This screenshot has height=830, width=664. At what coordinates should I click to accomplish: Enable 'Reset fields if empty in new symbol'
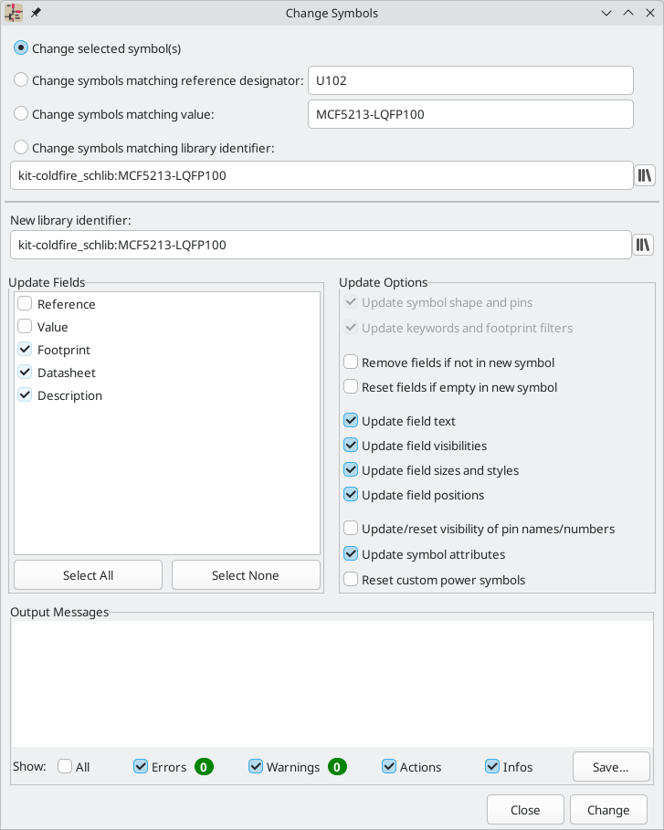coord(351,387)
